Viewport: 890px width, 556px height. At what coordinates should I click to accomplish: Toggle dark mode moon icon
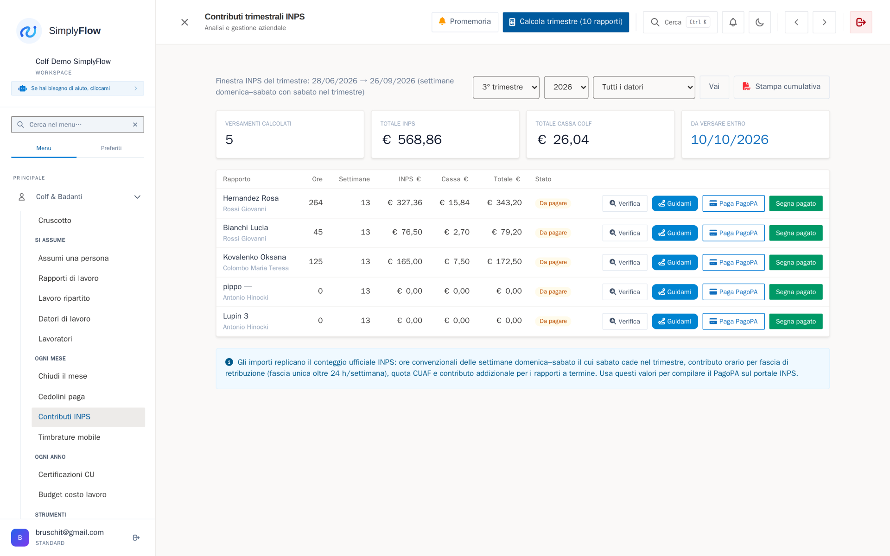coord(760,22)
